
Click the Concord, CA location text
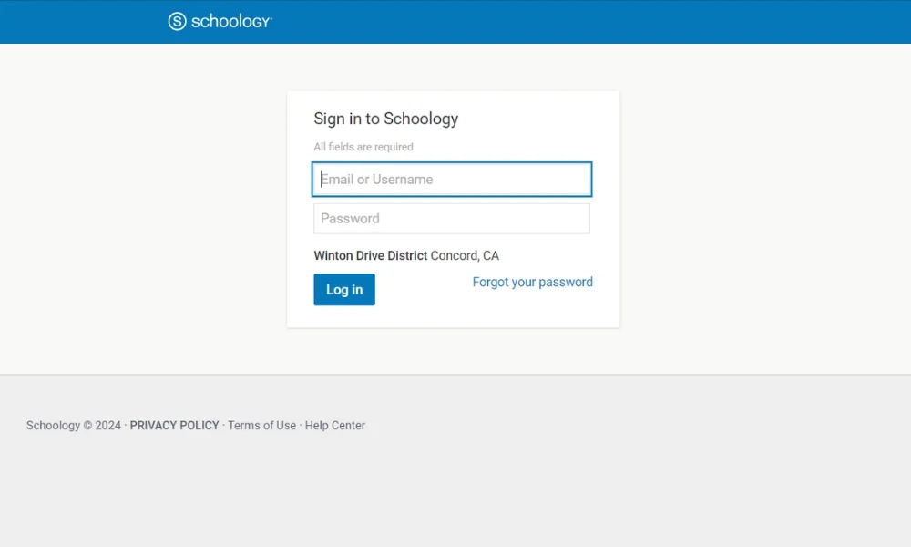click(465, 256)
